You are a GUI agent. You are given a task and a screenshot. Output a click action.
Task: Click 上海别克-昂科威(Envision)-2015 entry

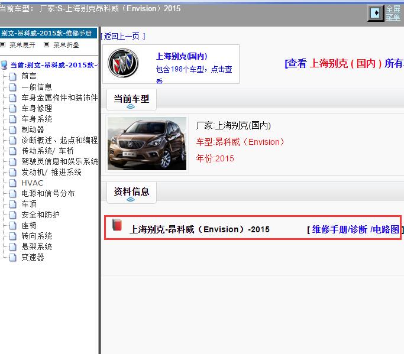pos(199,229)
